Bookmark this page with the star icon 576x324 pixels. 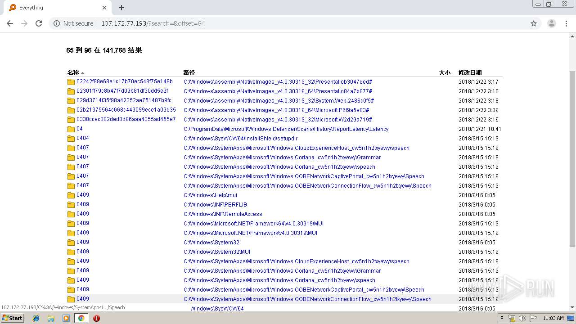coord(534,23)
